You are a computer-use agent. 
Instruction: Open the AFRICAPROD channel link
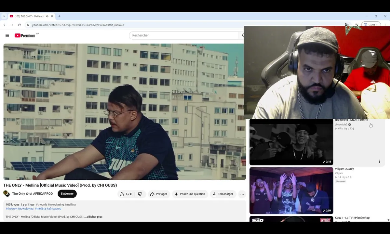(x=43, y=194)
